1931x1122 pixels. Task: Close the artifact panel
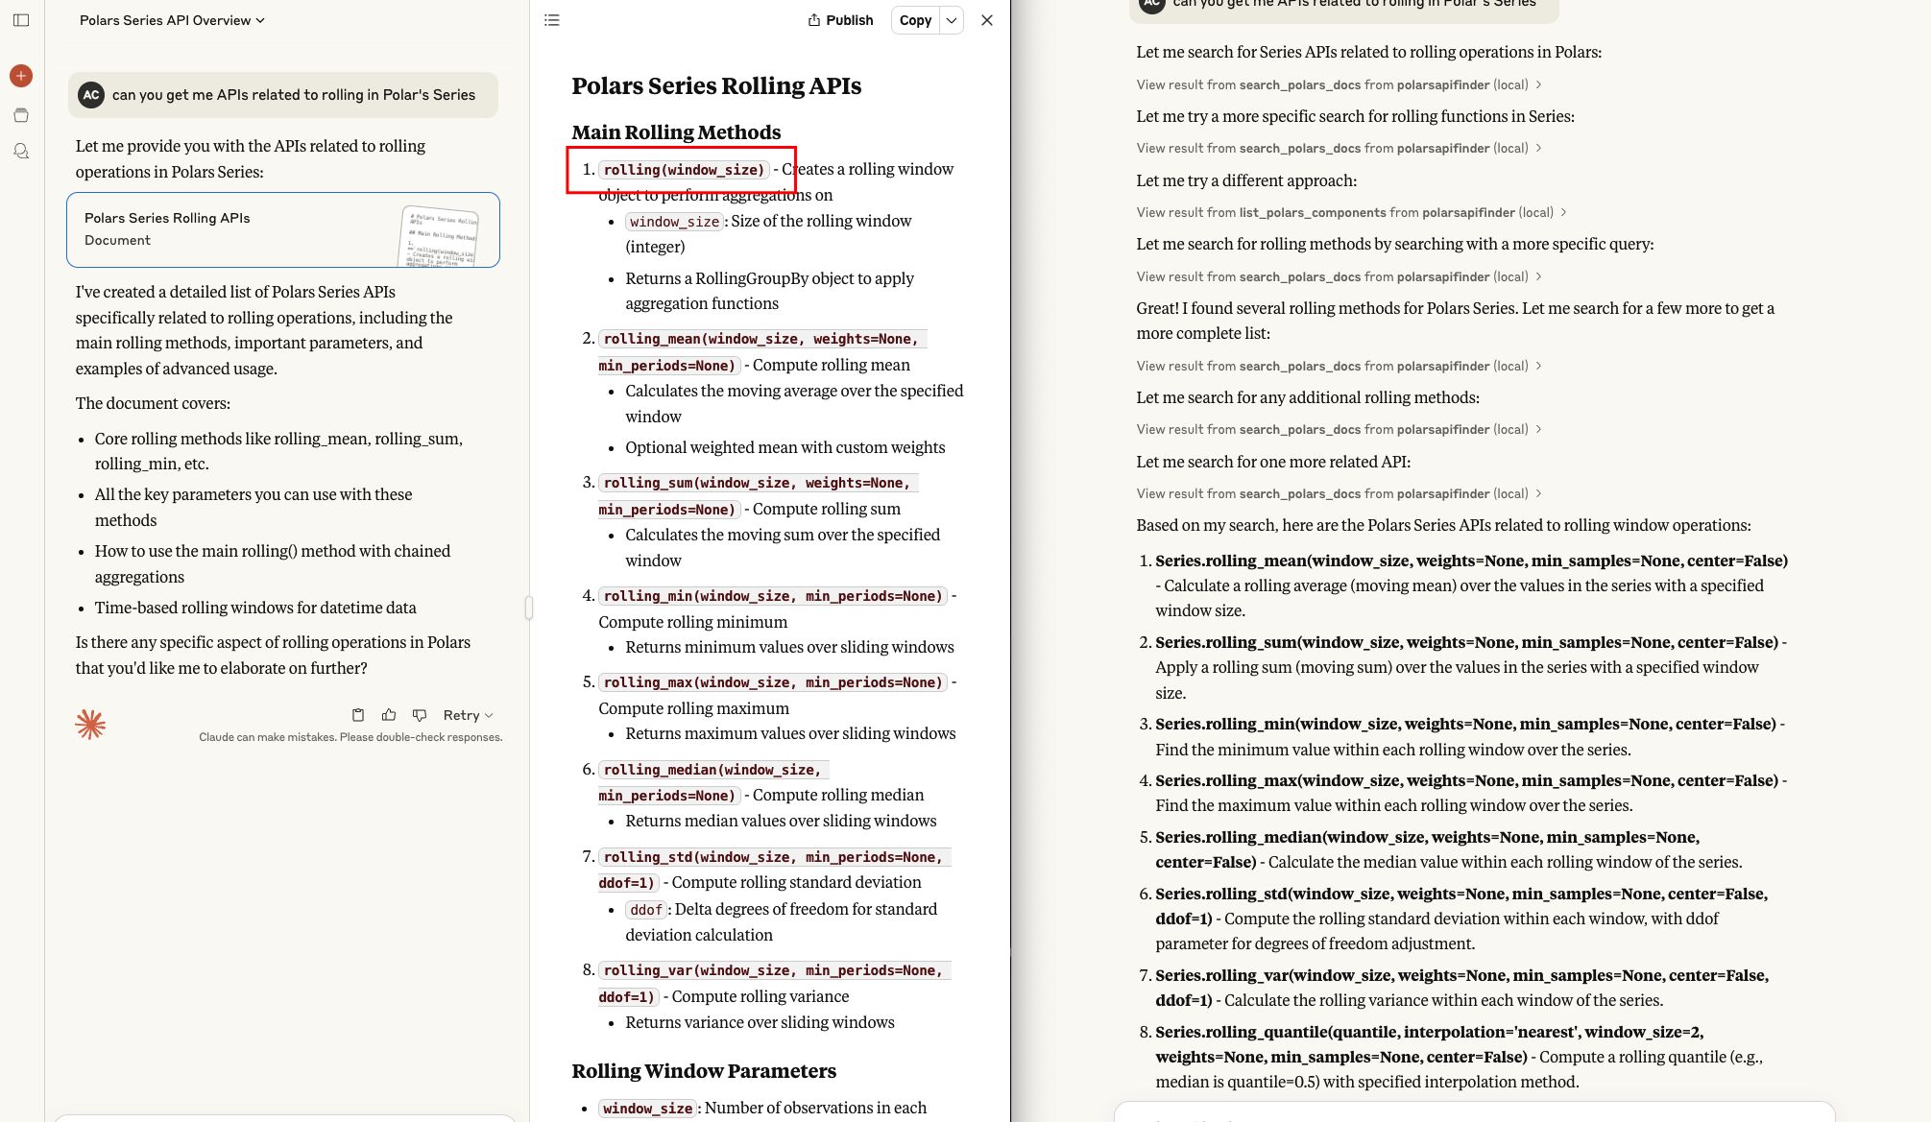coord(986,20)
